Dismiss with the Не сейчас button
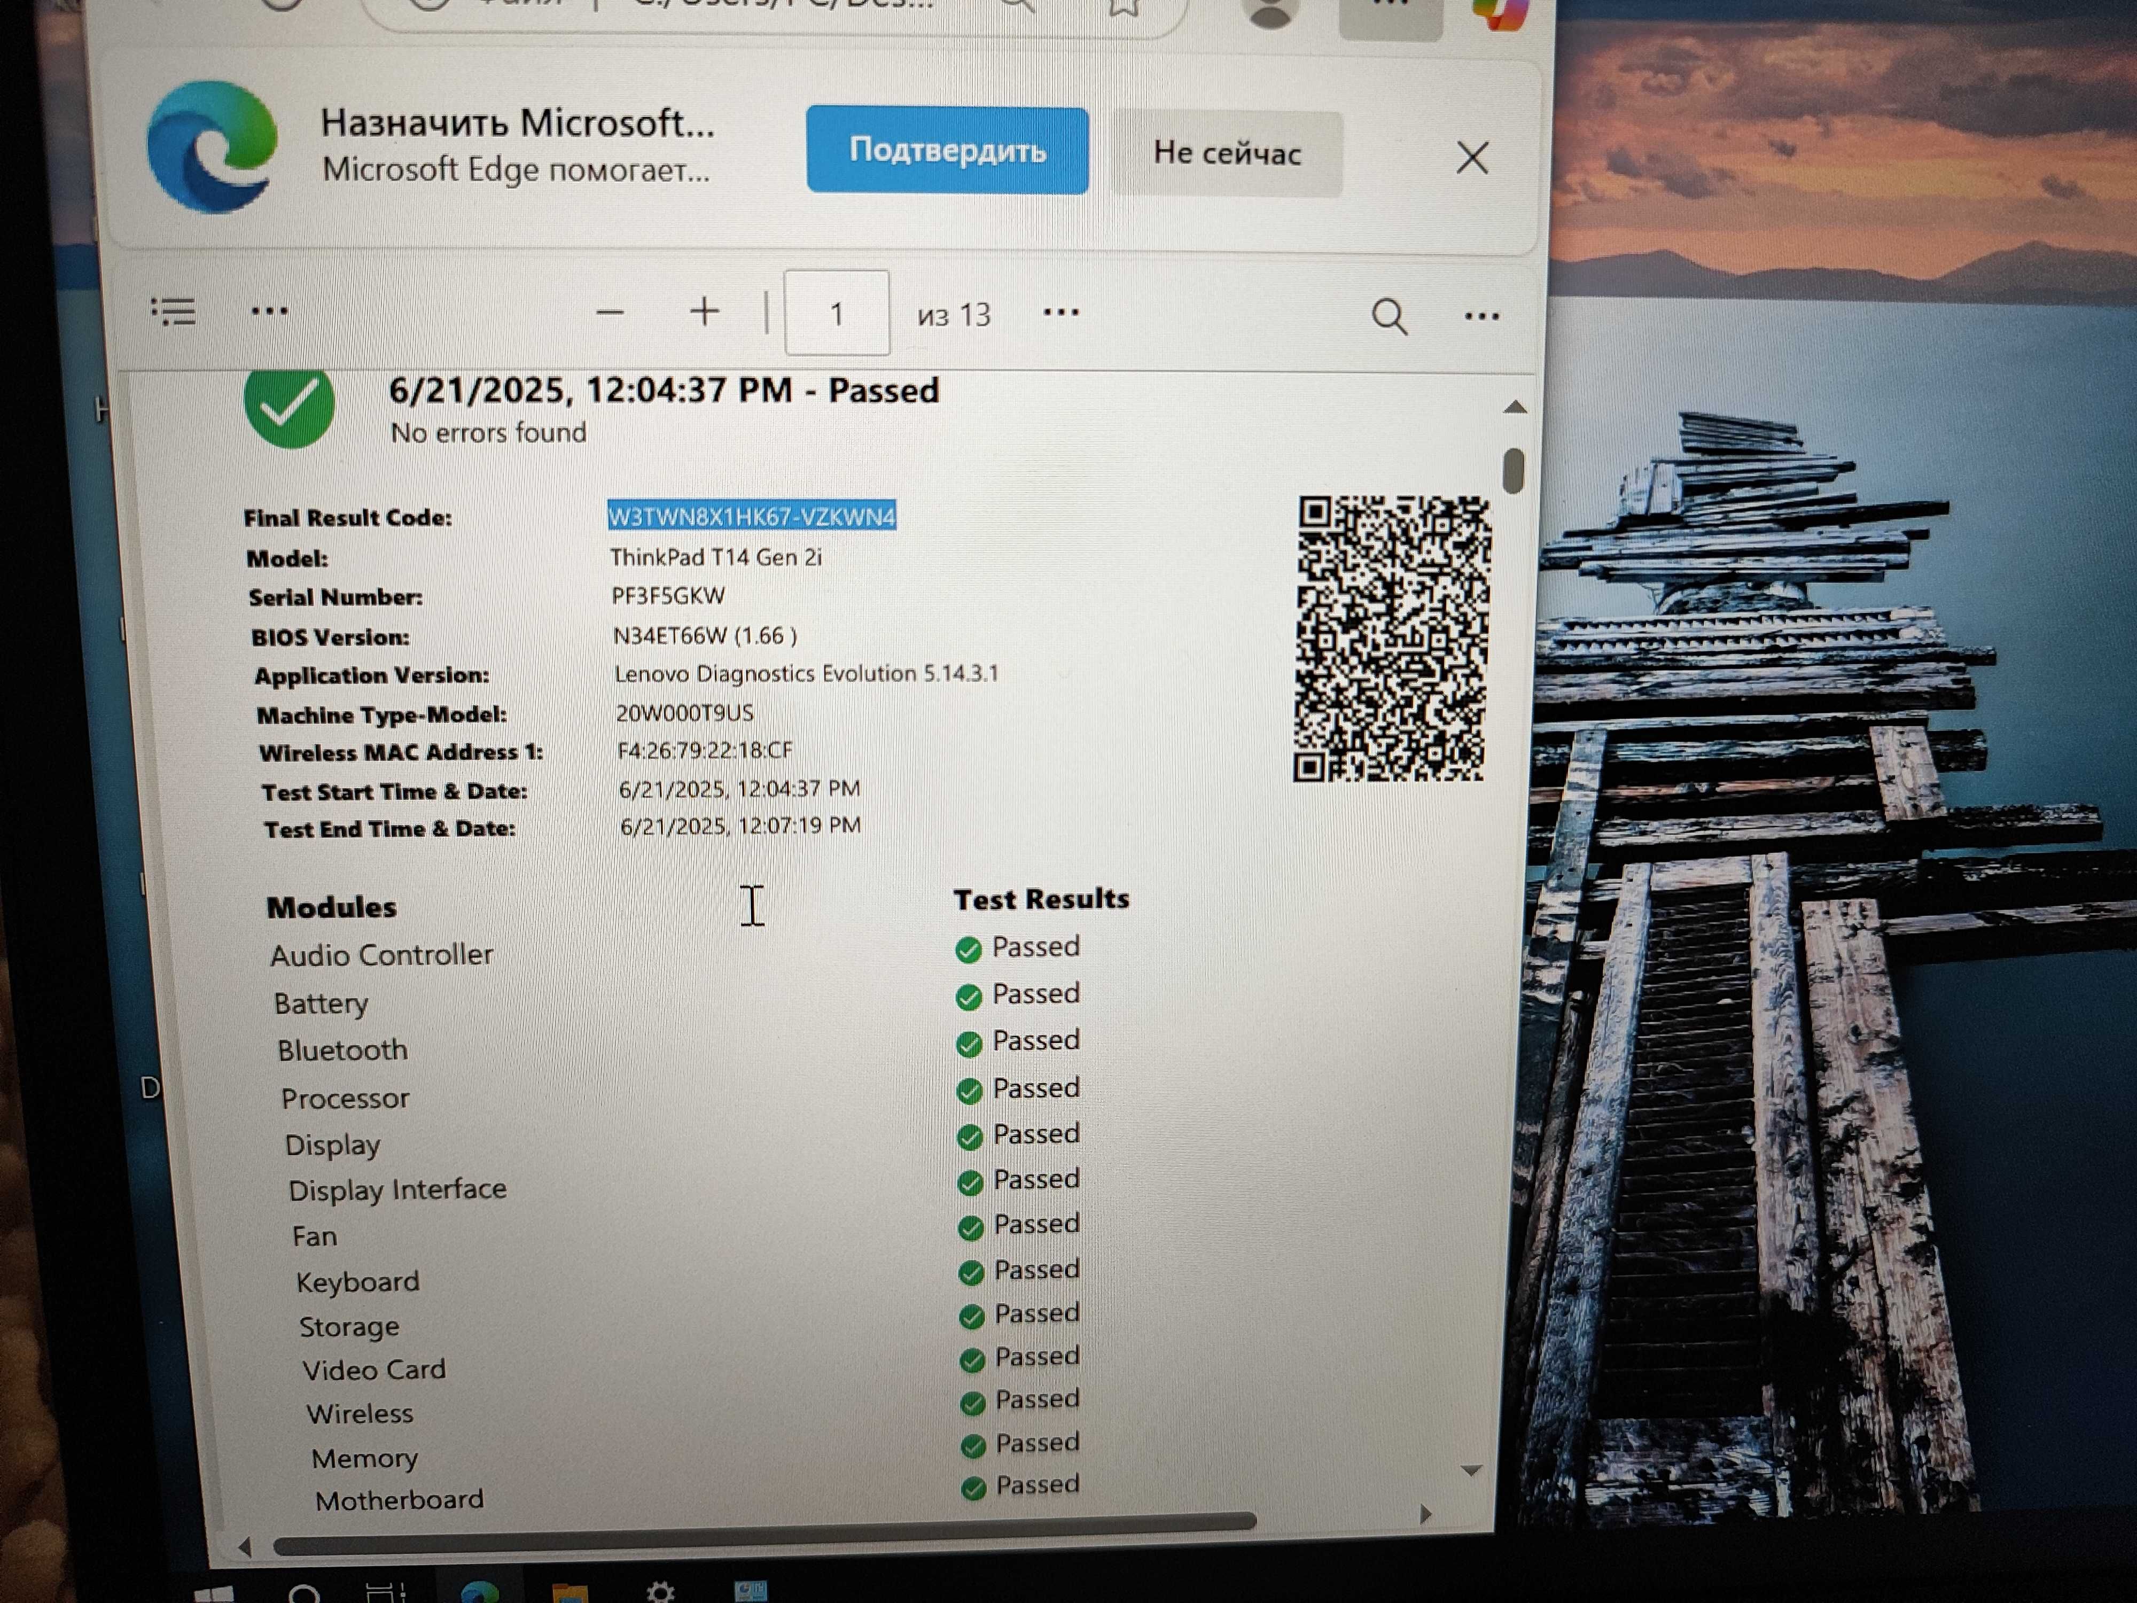Screen dimensions: 2137x1603 pyautogui.click(x=1227, y=154)
